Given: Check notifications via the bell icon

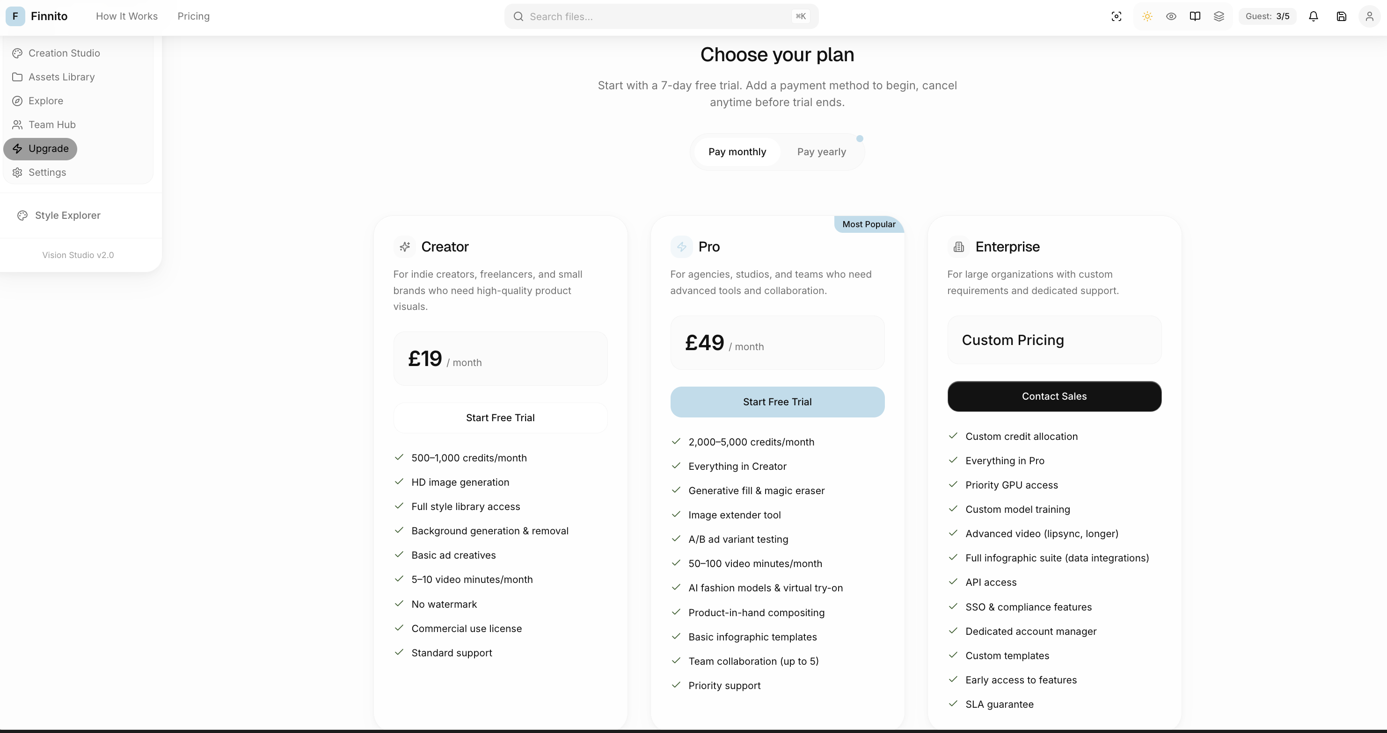Looking at the screenshot, I should pos(1314,16).
